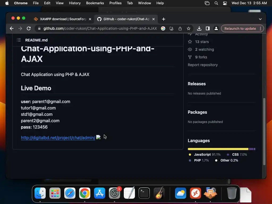The height and width of the screenshot is (204, 272).
Task: Click README.md file header label
Action: coord(36,40)
